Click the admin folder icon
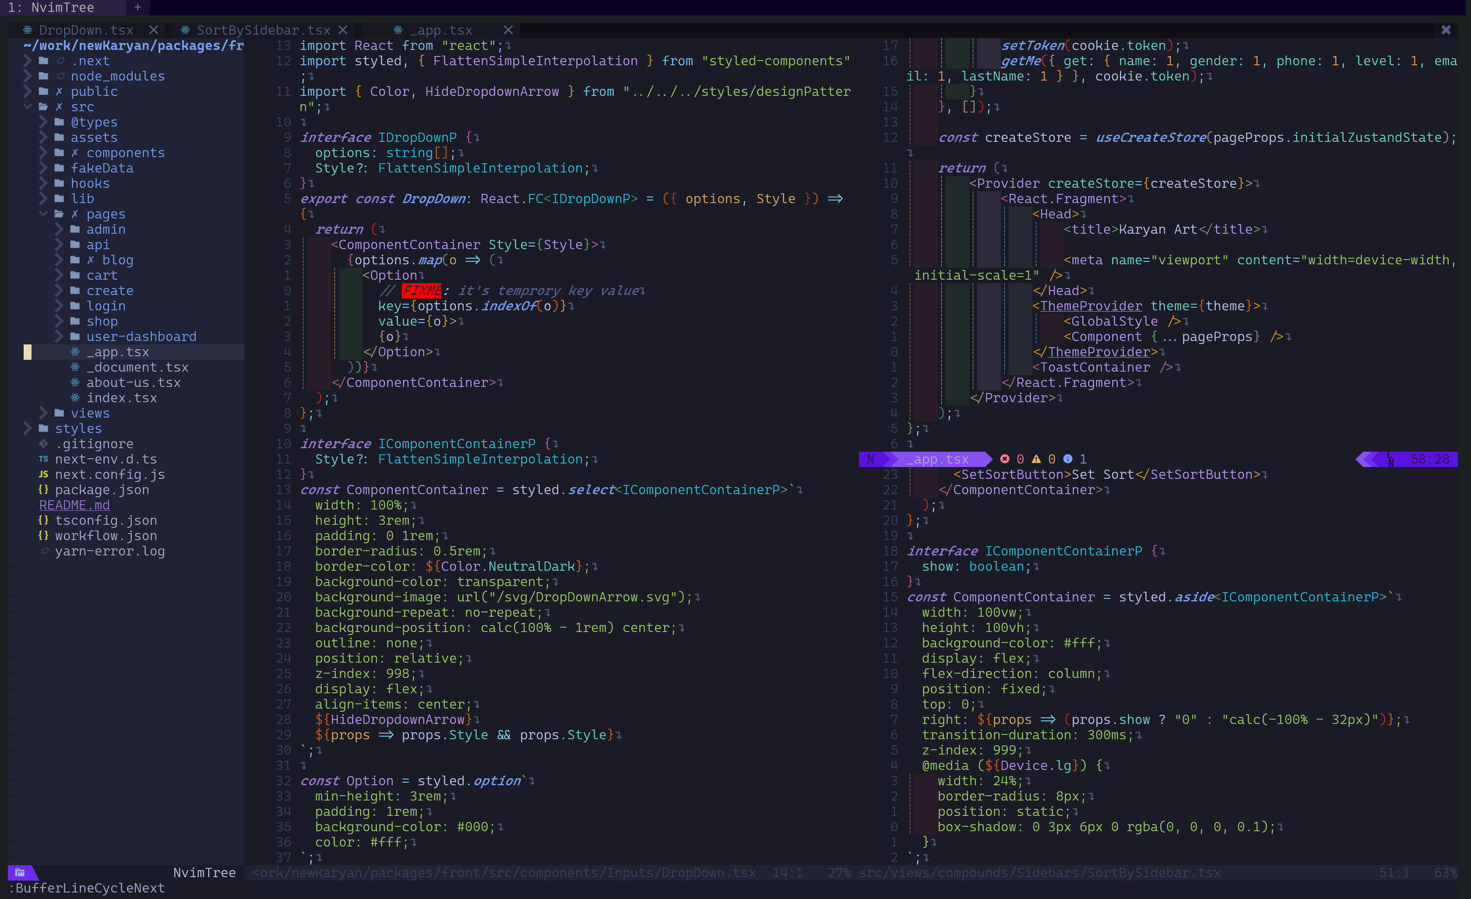The image size is (1471, 899). point(74,229)
